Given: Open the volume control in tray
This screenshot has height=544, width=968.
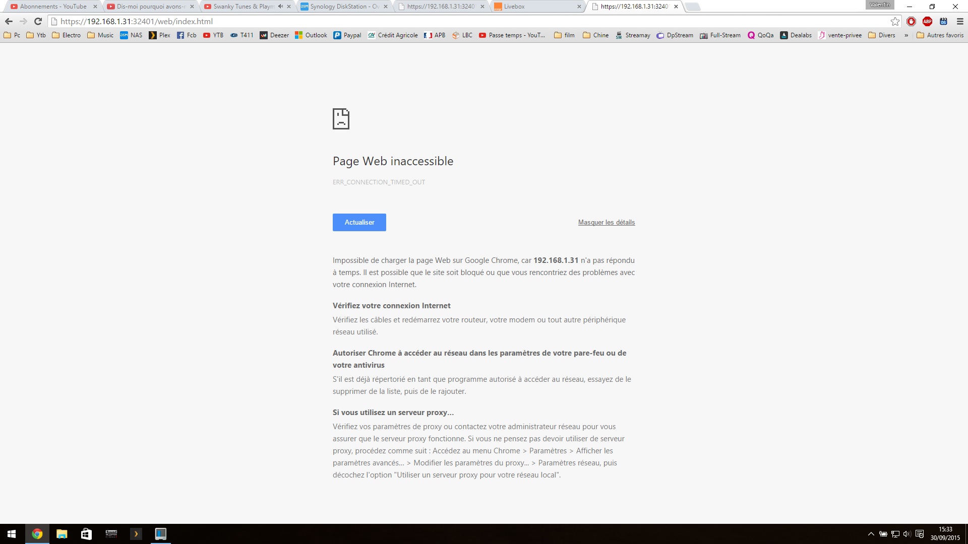Looking at the screenshot, I should [x=907, y=534].
